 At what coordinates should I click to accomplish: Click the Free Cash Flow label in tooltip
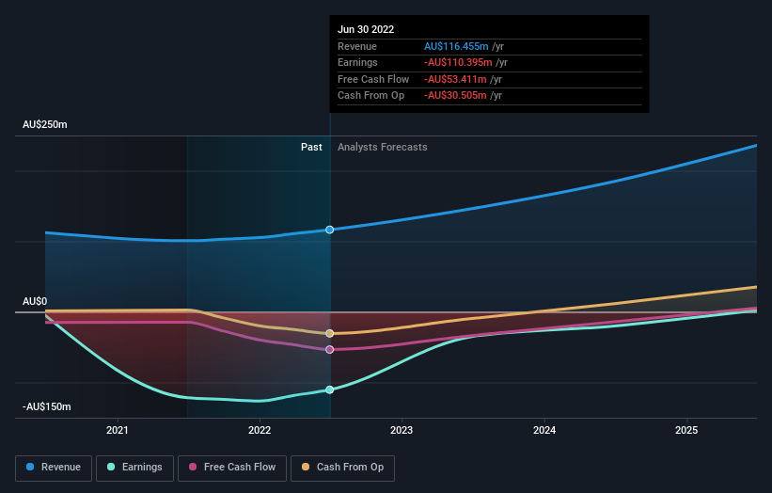tap(373, 79)
